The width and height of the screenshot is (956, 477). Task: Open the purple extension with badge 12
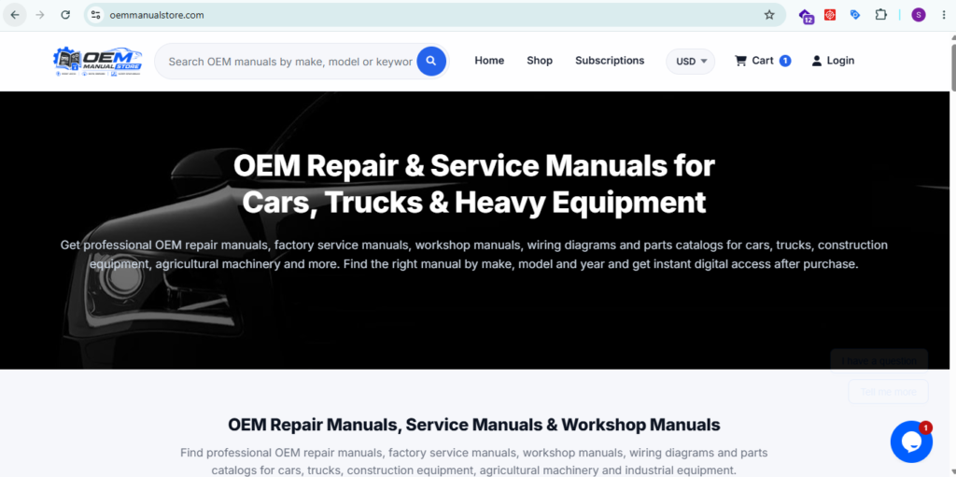coord(806,16)
